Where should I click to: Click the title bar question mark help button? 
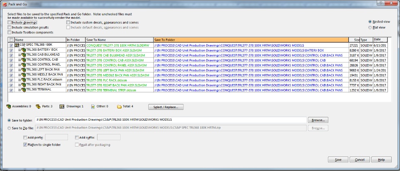pyautogui.click(x=380, y=2)
